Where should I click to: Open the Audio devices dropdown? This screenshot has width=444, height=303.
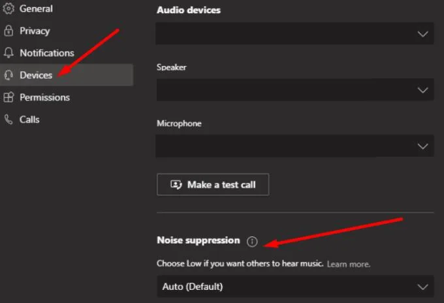(294, 33)
